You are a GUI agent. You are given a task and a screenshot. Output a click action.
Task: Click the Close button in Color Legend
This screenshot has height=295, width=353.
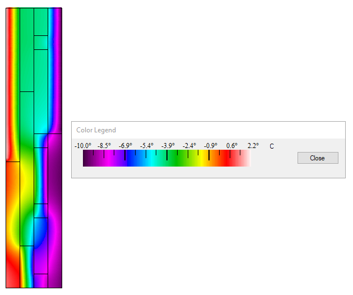point(318,158)
